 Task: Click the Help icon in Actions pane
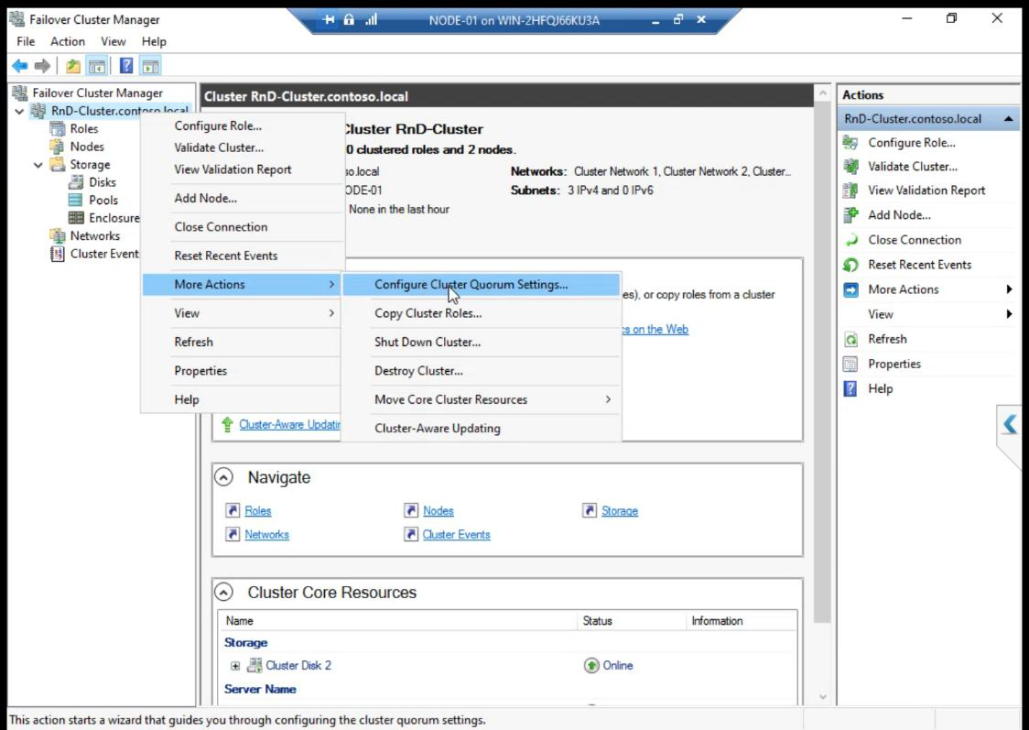pos(850,388)
